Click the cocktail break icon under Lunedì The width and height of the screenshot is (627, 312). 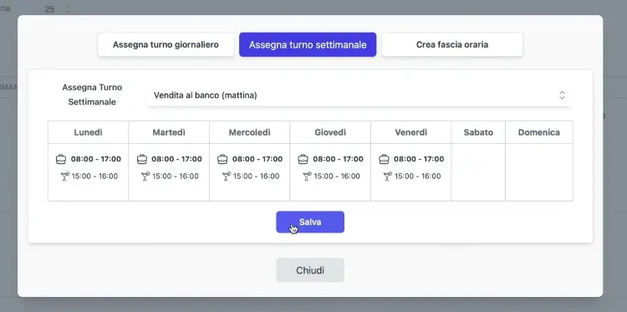click(x=64, y=176)
